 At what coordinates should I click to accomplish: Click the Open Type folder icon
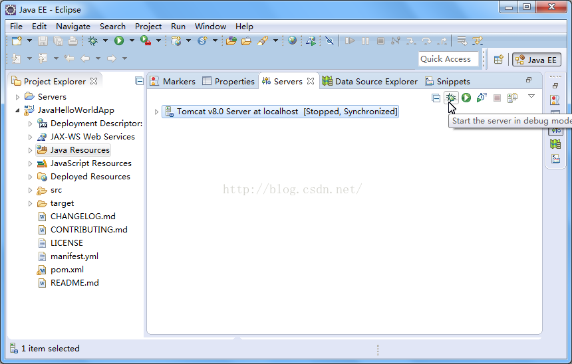pyautogui.click(x=231, y=41)
